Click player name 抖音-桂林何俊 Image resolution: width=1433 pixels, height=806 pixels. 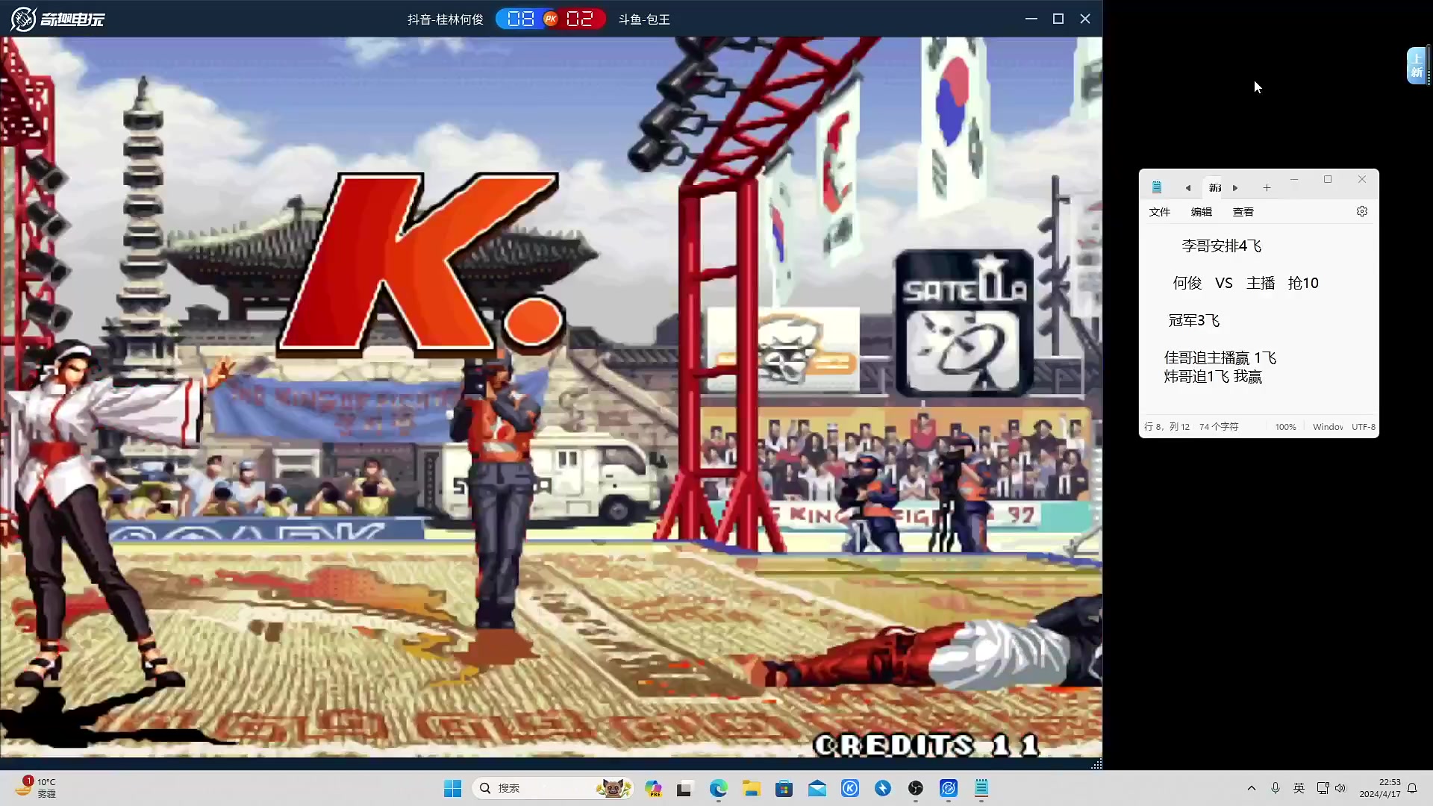pos(446,19)
